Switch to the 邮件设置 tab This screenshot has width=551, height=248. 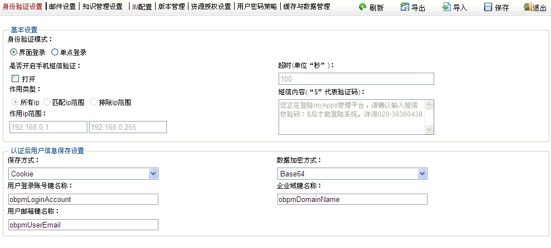pyautogui.click(x=62, y=7)
